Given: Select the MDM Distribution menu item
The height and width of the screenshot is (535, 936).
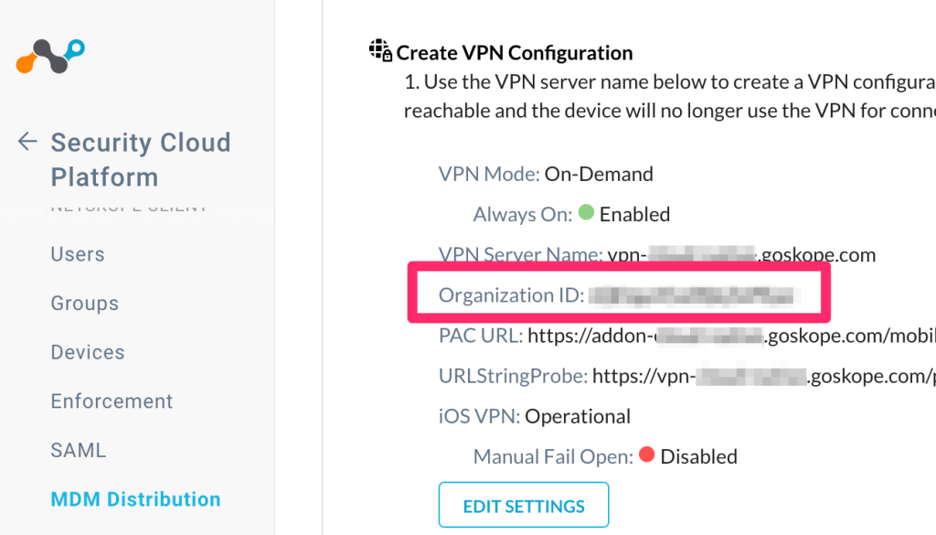Looking at the screenshot, I should pos(135,499).
